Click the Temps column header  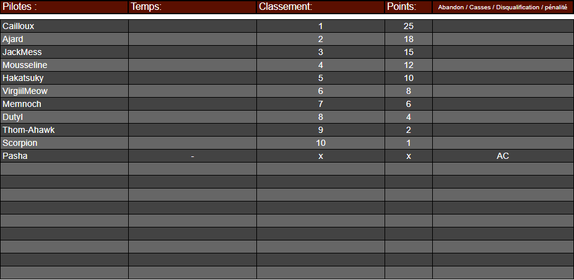192,7
